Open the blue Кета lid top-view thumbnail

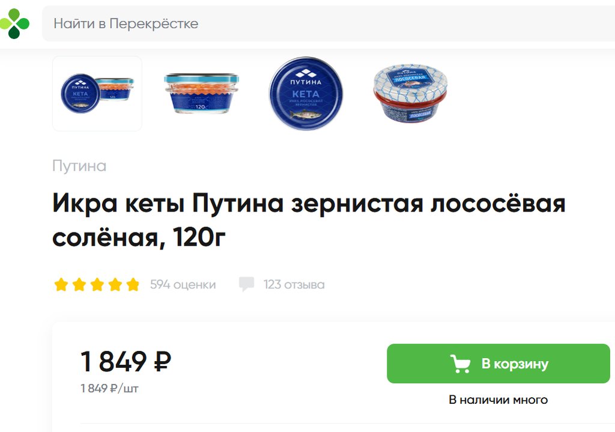point(306,93)
